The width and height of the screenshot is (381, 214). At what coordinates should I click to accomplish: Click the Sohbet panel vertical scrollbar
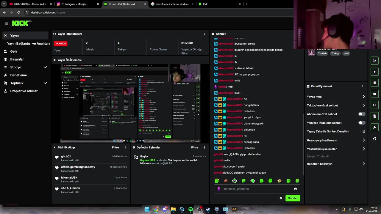pyautogui.click(x=303, y=145)
